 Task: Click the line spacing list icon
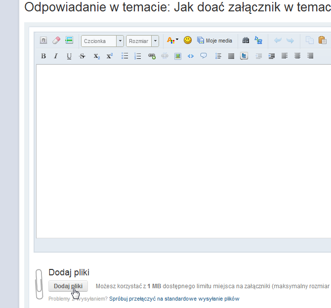[218, 56]
